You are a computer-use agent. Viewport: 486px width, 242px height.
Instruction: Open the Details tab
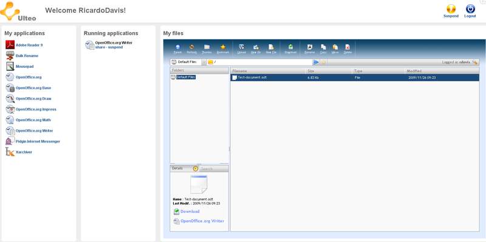(177, 169)
